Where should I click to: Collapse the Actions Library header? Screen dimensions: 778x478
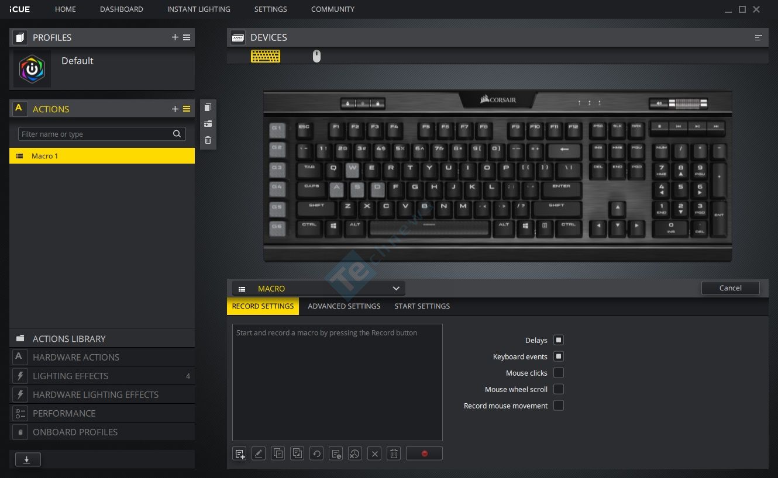[102, 338]
